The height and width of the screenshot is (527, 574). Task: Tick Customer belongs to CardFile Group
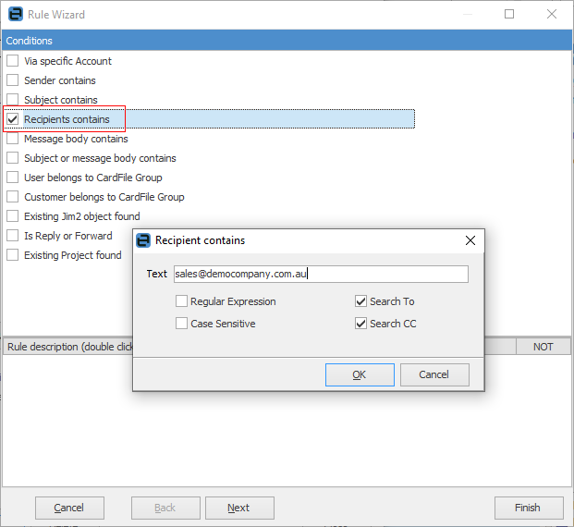12,197
